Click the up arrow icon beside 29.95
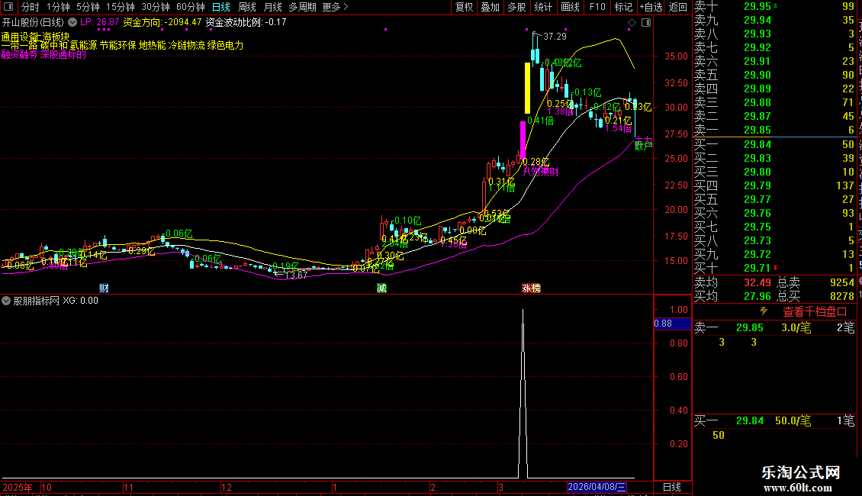This screenshot has width=862, height=496. tap(775, 6)
